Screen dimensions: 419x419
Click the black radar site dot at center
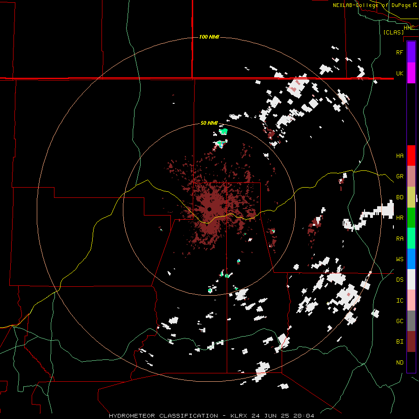209,209
